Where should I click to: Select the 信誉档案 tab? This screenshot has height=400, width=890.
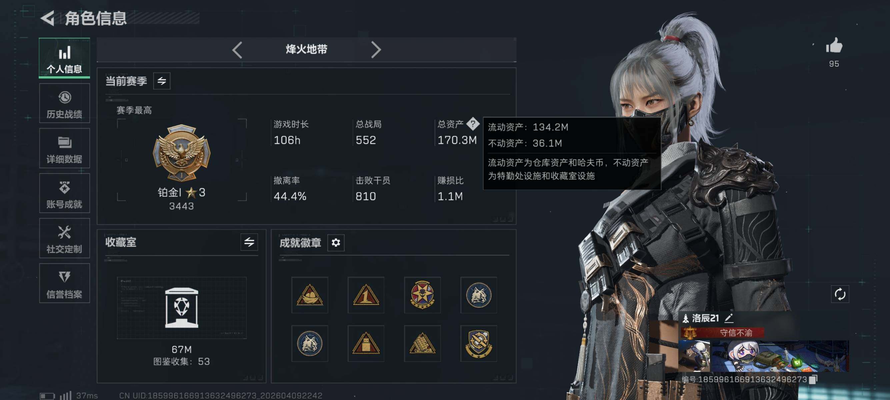(x=65, y=283)
